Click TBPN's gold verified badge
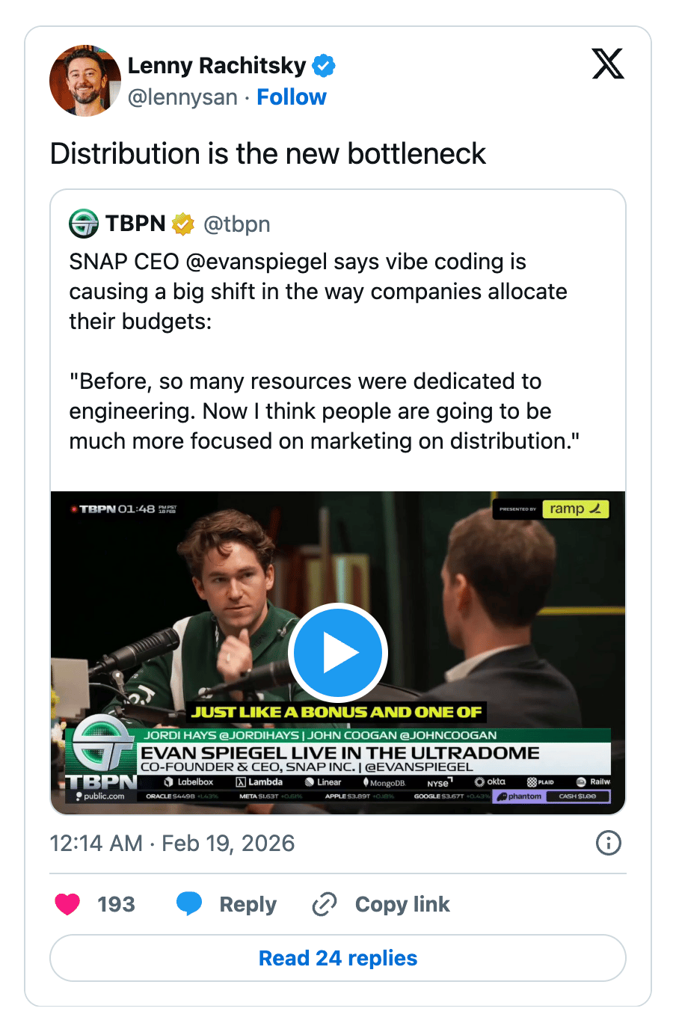The height and width of the screenshot is (1032, 673). 183,224
